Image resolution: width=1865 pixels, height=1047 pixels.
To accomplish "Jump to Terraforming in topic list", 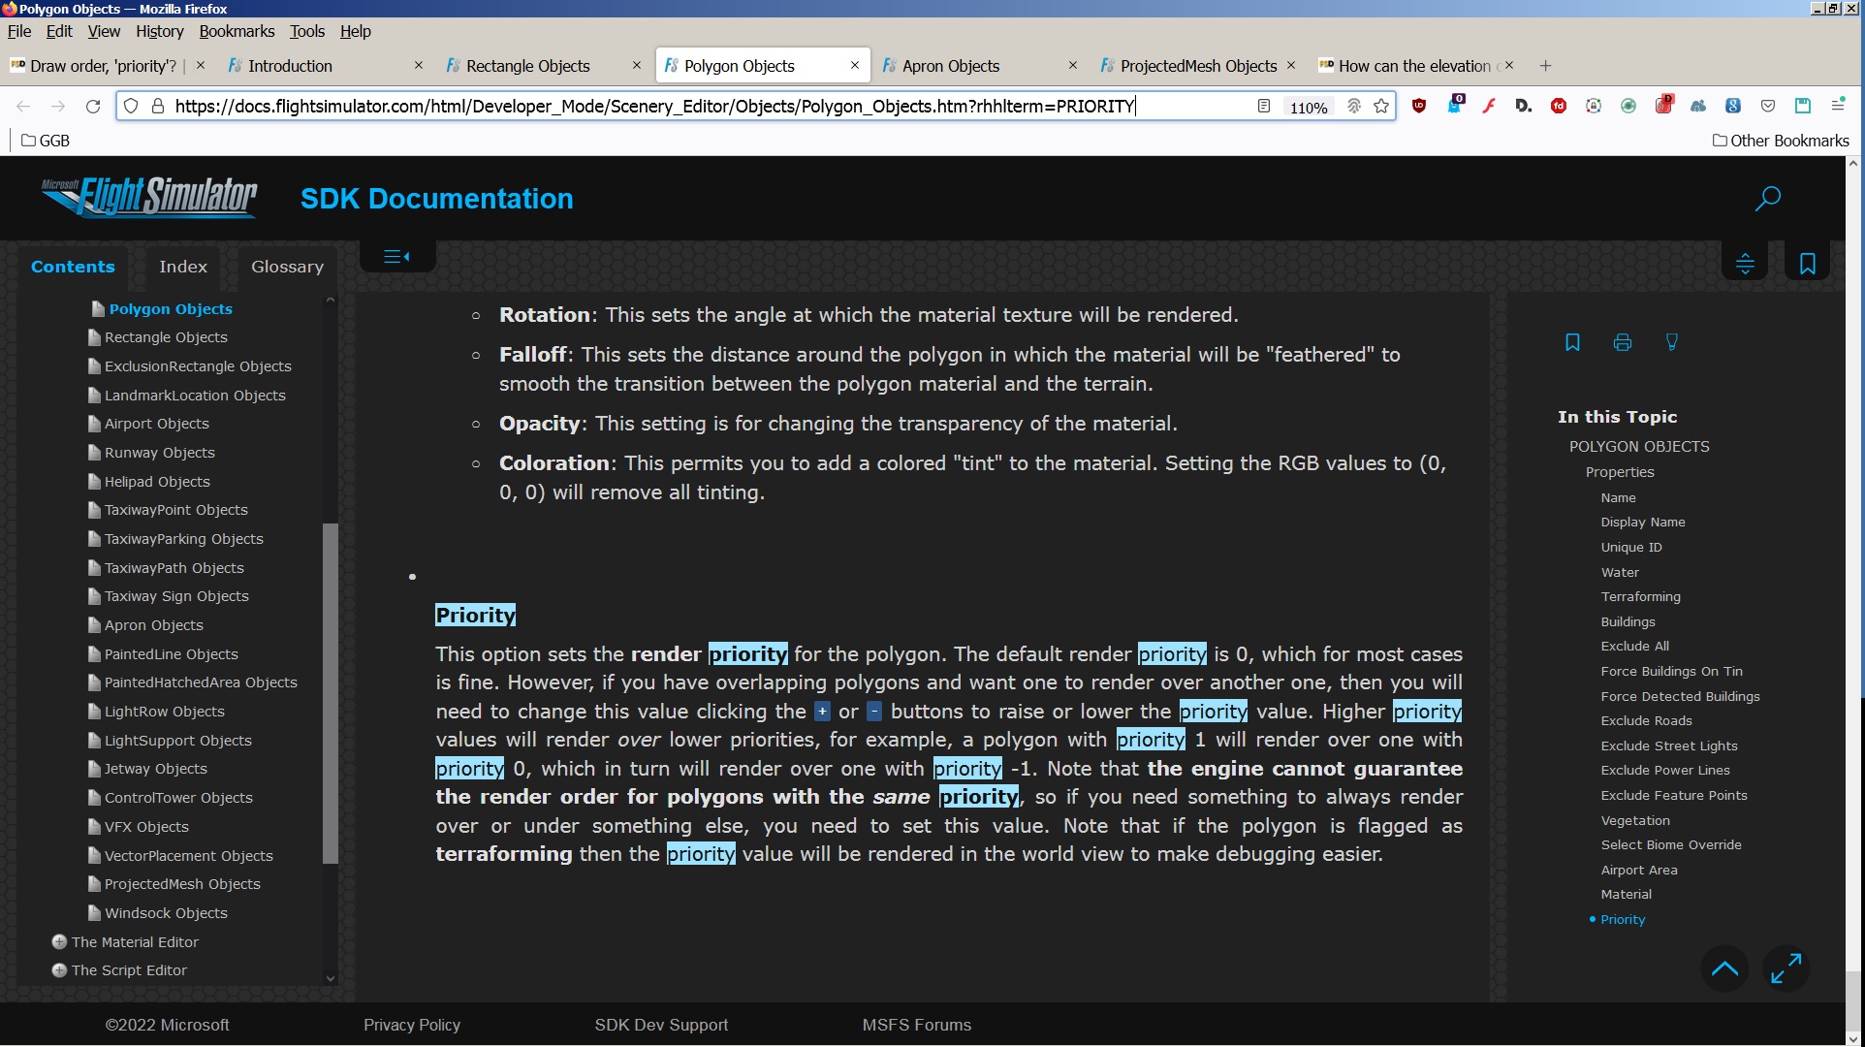I will pyautogui.click(x=1640, y=596).
